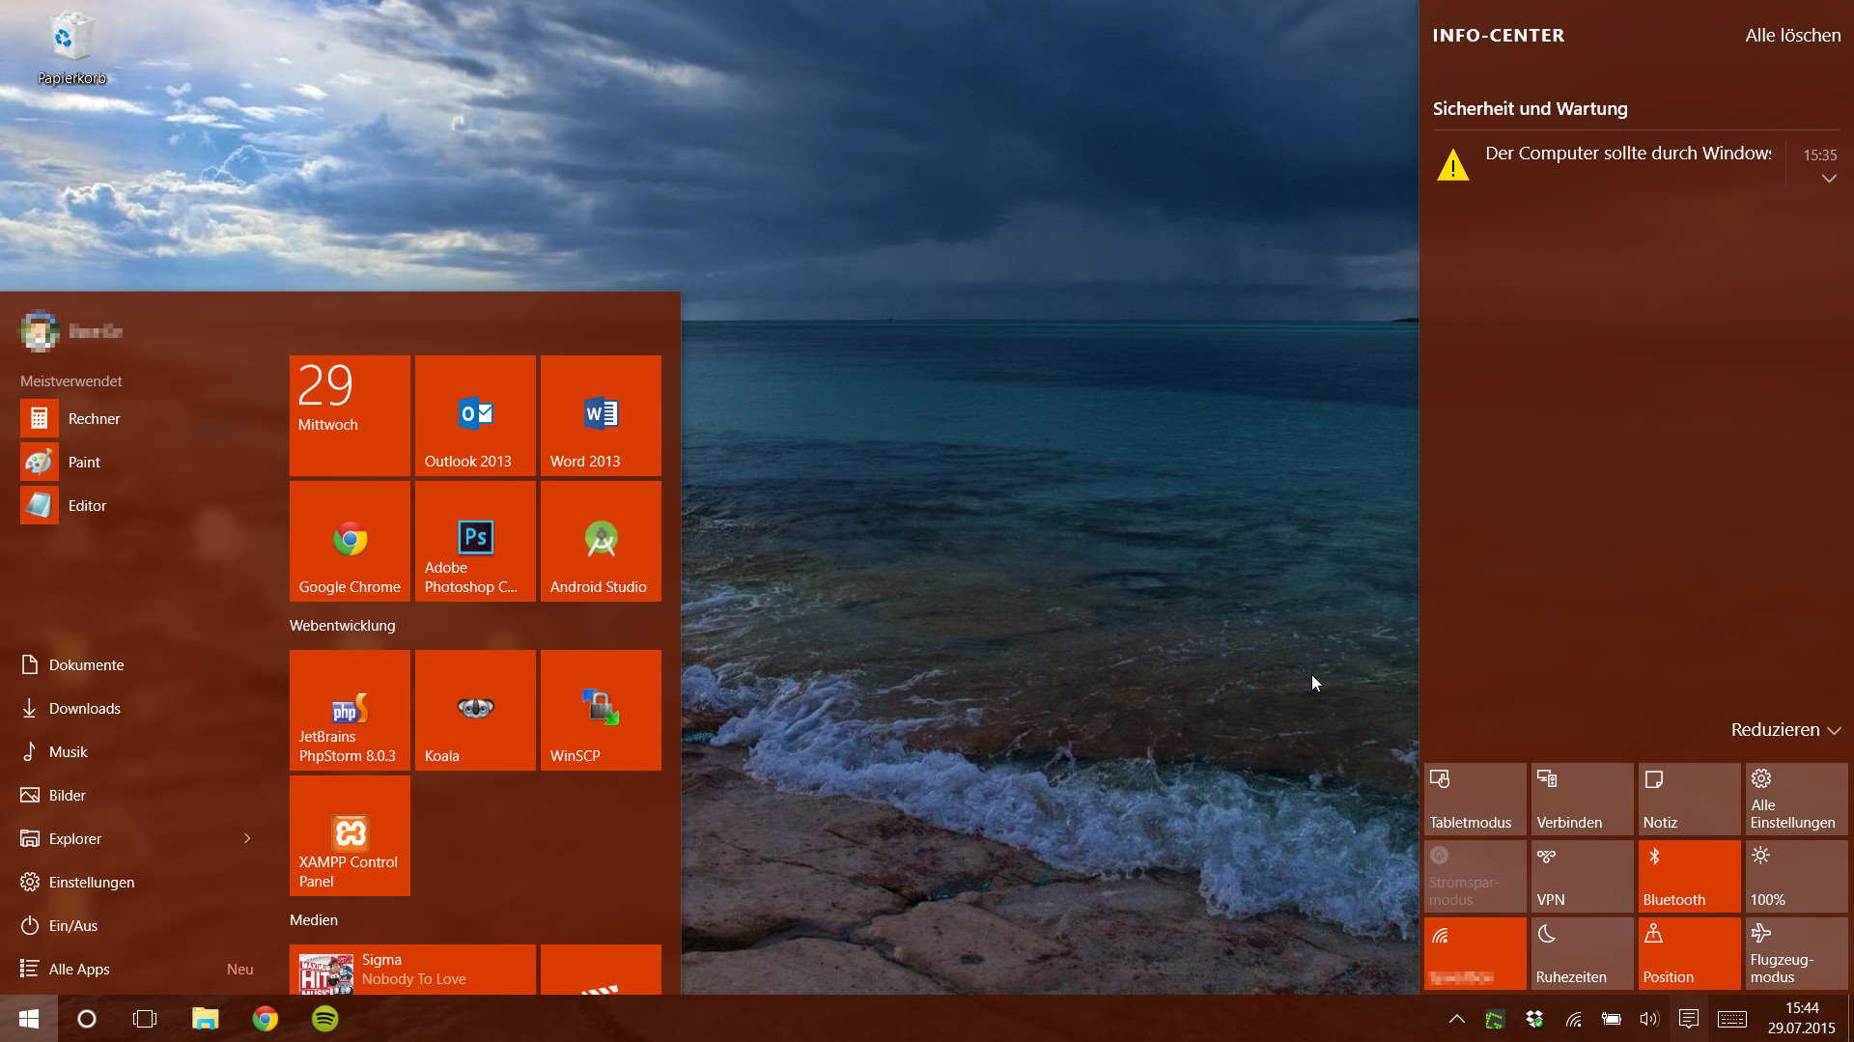The width and height of the screenshot is (1854, 1042).
Task: Adjust the 100% brightness tile
Action: [1795, 876]
